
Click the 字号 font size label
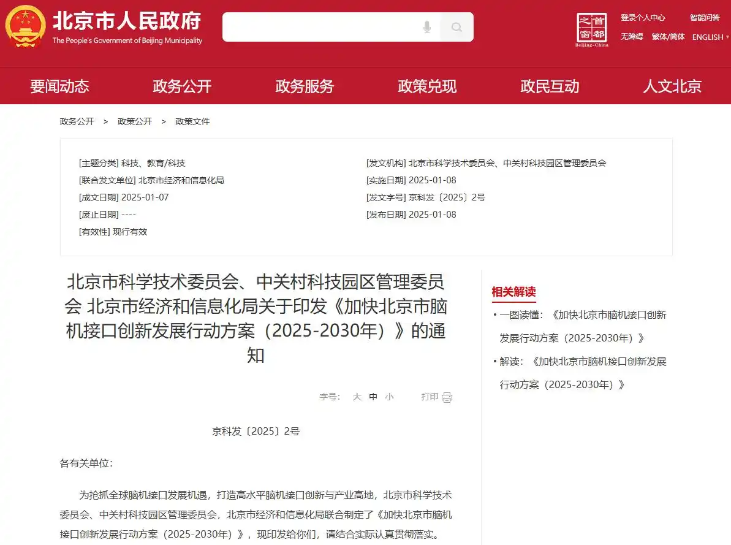point(330,397)
